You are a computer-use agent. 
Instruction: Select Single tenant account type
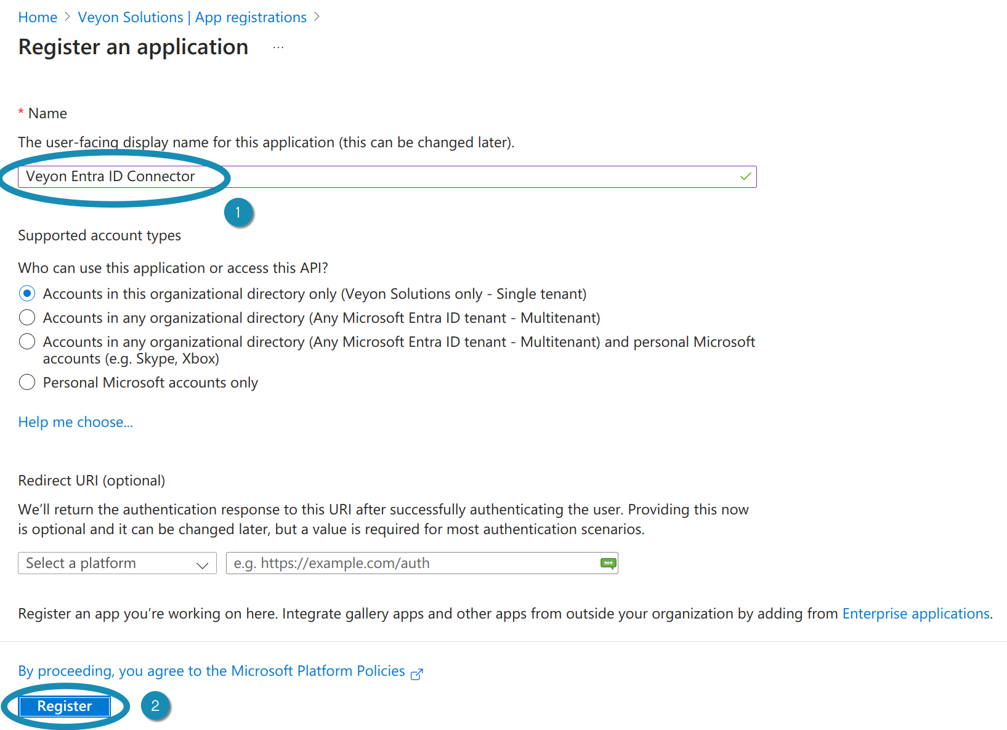[27, 294]
